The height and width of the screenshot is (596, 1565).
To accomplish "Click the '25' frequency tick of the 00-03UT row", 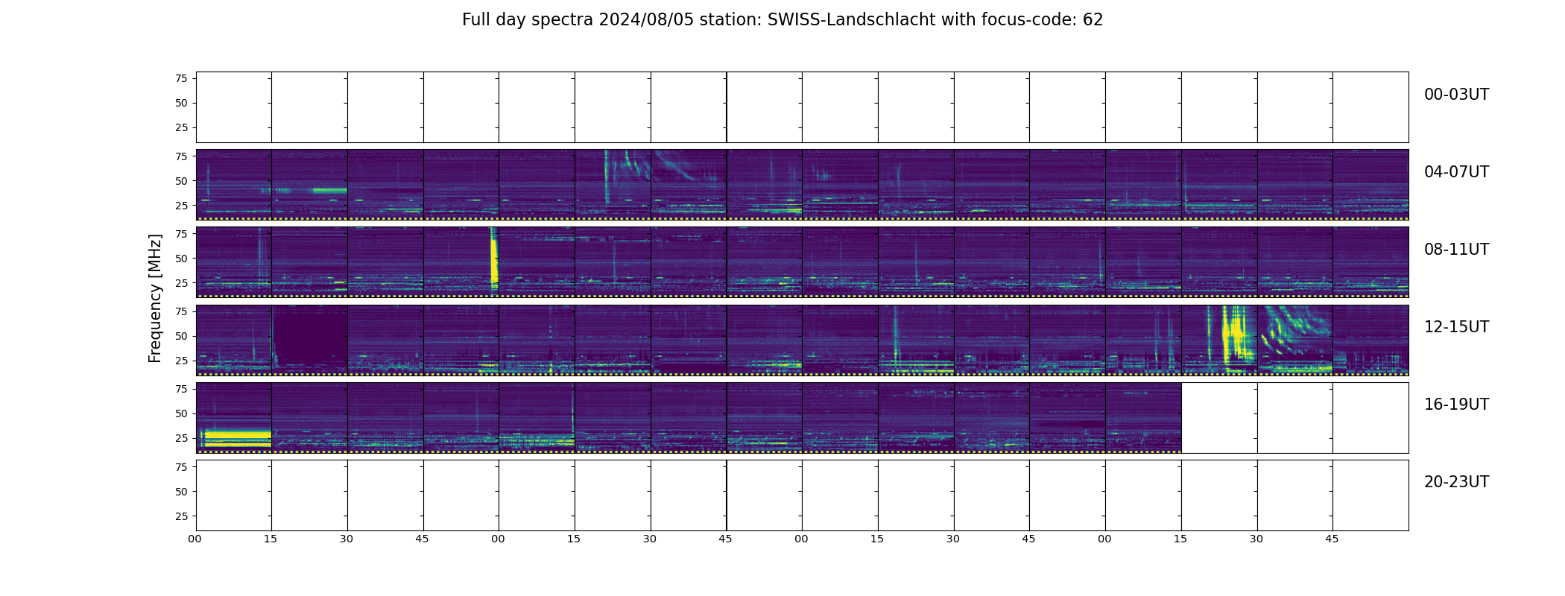I will (181, 127).
